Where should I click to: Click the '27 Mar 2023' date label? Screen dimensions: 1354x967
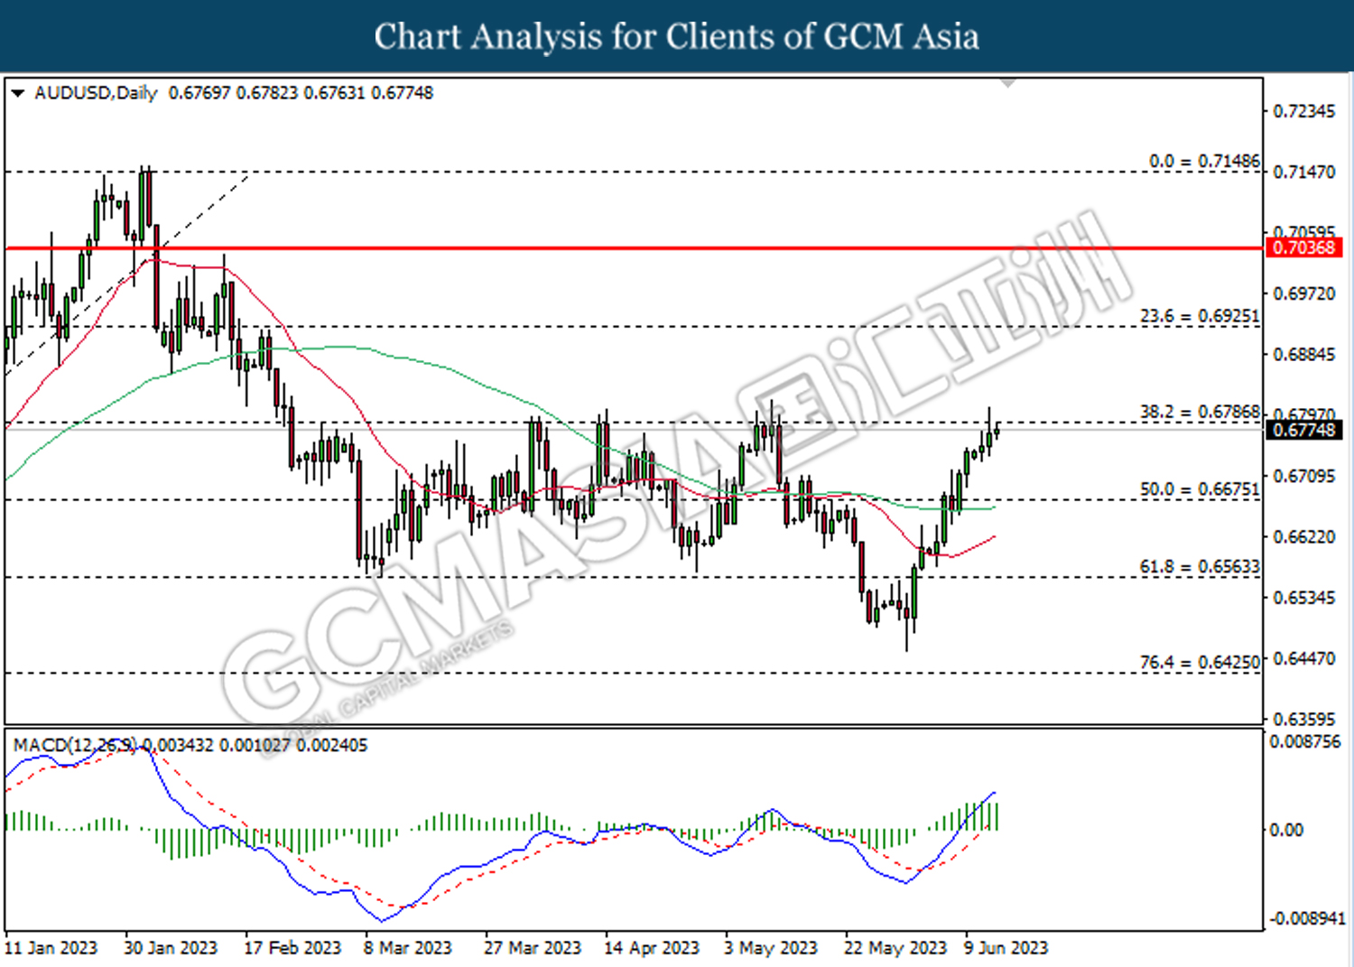(533, 948)
